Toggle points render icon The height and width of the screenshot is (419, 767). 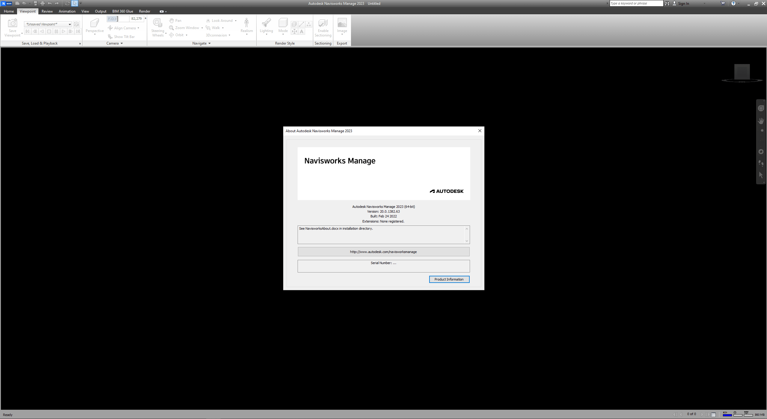309,24
